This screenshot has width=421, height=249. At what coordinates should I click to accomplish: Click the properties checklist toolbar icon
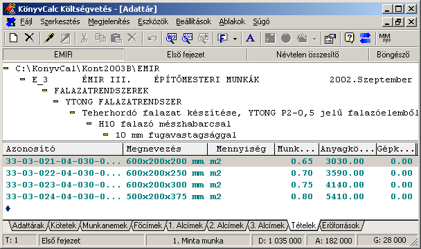[330, 38]
